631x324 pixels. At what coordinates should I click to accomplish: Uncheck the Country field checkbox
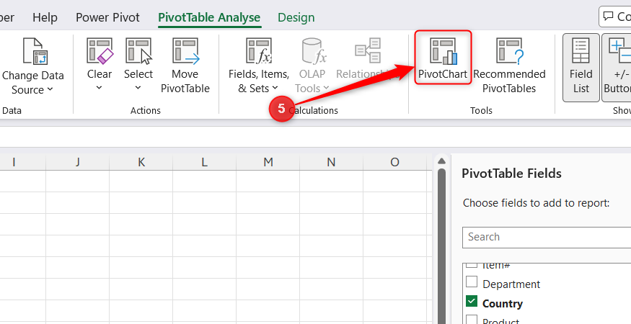[472, 301]
